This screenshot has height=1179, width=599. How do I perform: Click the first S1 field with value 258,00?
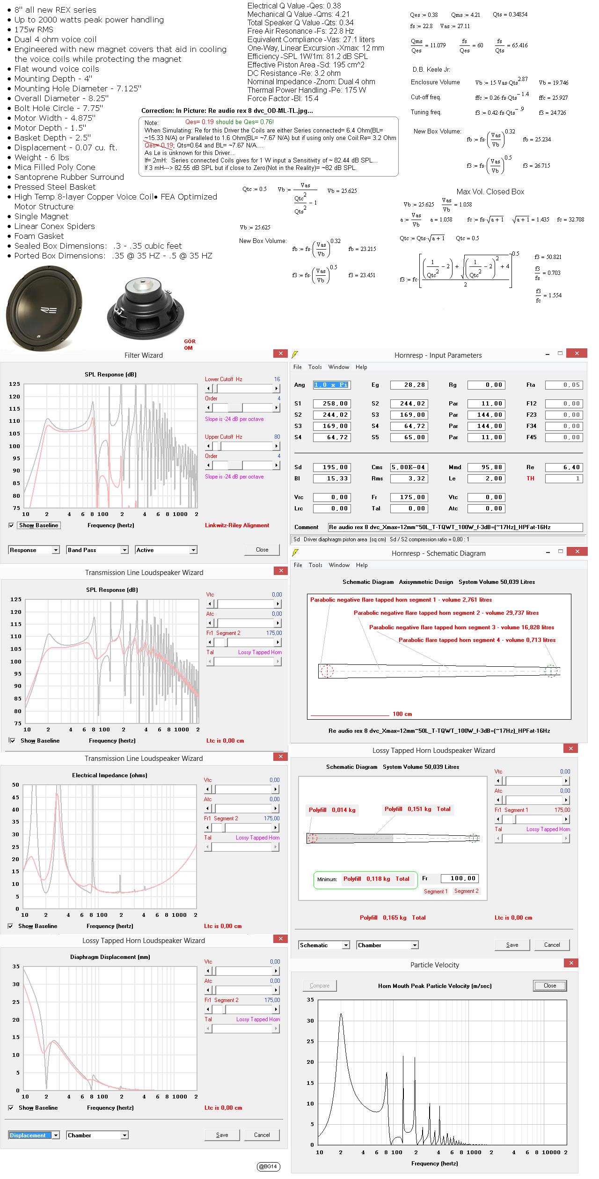click(x=331, y=404)
